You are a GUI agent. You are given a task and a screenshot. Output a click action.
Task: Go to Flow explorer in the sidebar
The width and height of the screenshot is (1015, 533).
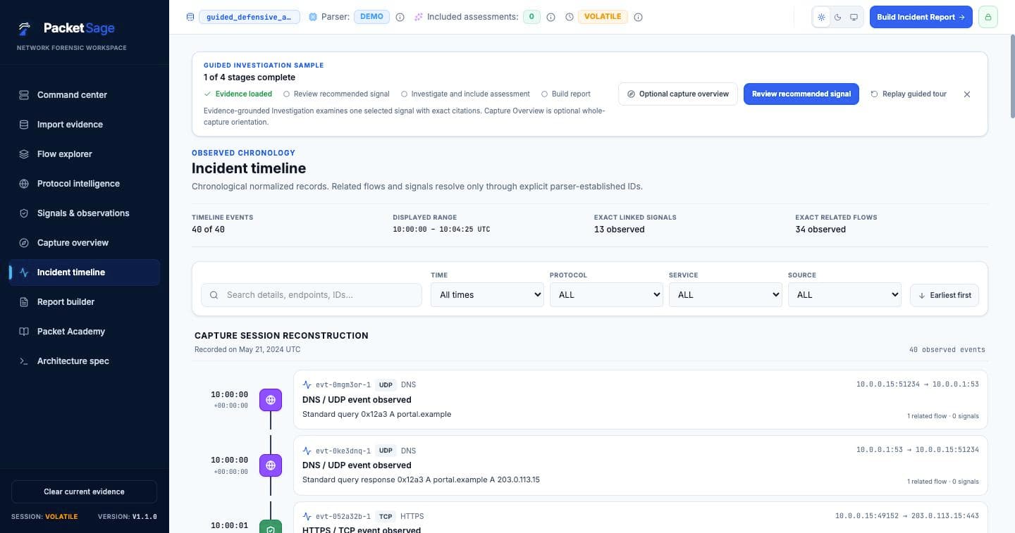click(85, 154)
